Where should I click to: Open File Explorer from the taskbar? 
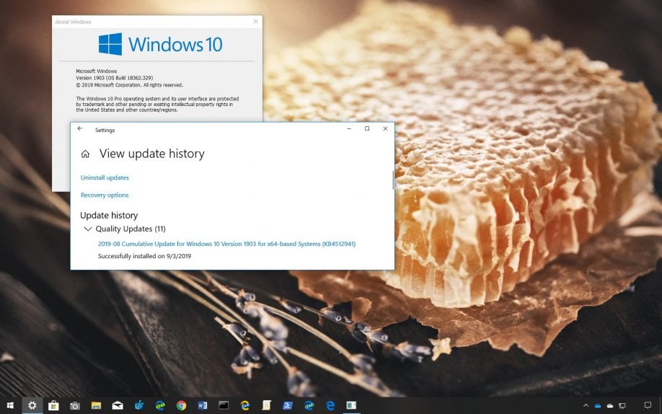point(96,405)
